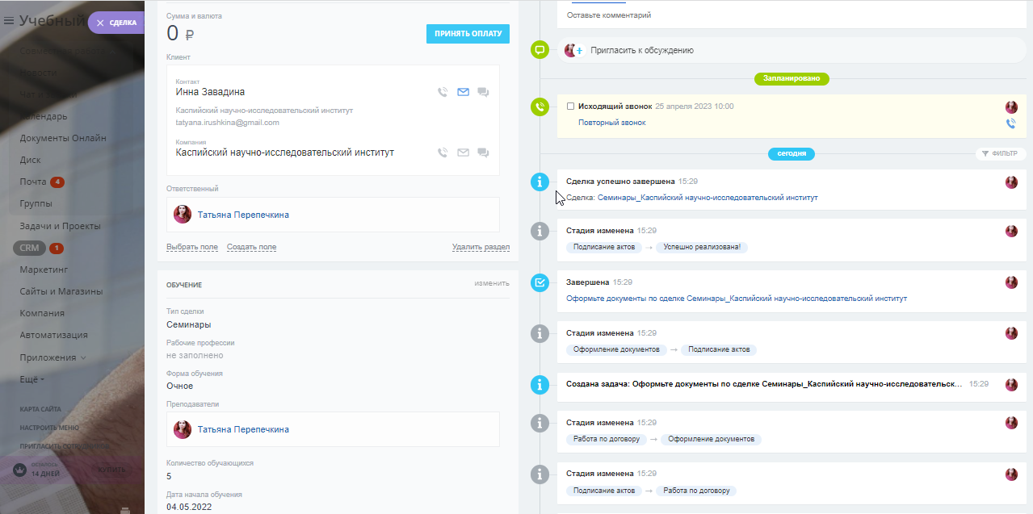Open Почта in the left menu
The image size is (1033, 514).
33,182
